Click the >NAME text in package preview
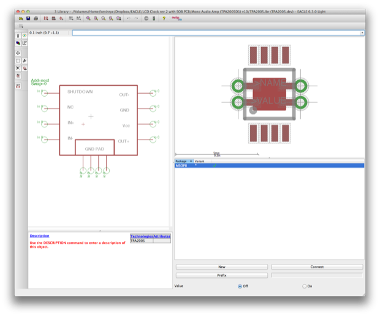The height and width of the screenshot is (316, 380). [270, 83]
